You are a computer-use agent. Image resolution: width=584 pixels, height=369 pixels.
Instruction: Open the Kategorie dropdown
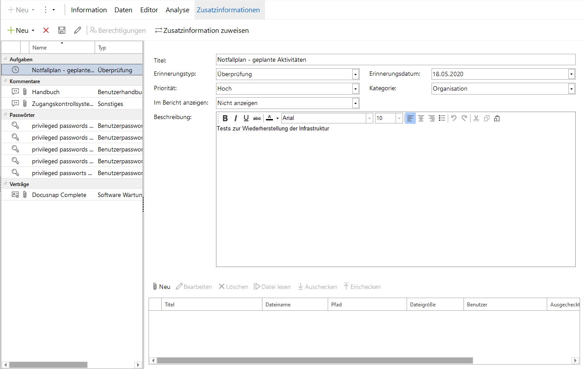tap(571, 89)
